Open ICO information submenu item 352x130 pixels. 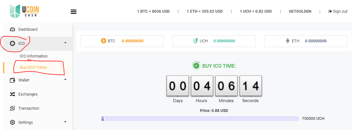tap(34, 56)
